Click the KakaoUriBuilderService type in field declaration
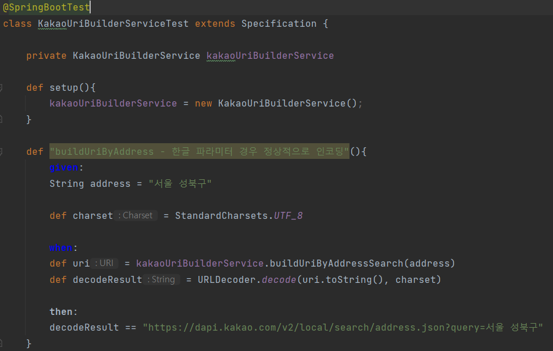 pyautogui.click(x=136, y=56)
